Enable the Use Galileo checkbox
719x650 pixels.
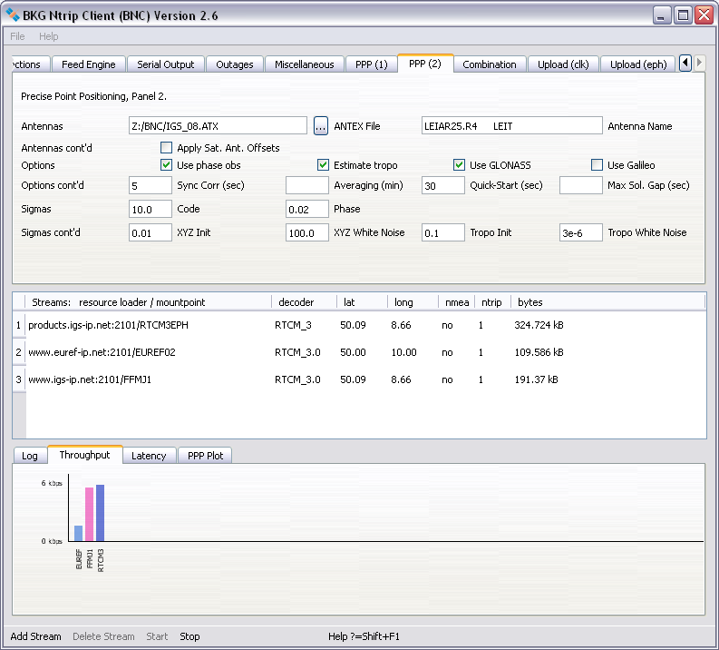(597, 165)
